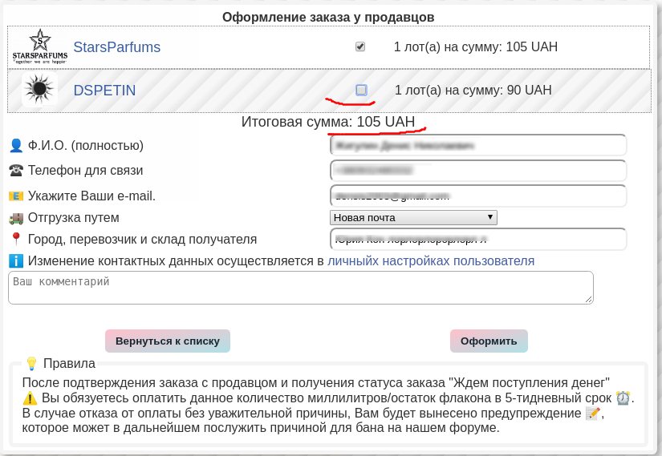Click the light bulb icon beside Правила

tap(32, 363)
